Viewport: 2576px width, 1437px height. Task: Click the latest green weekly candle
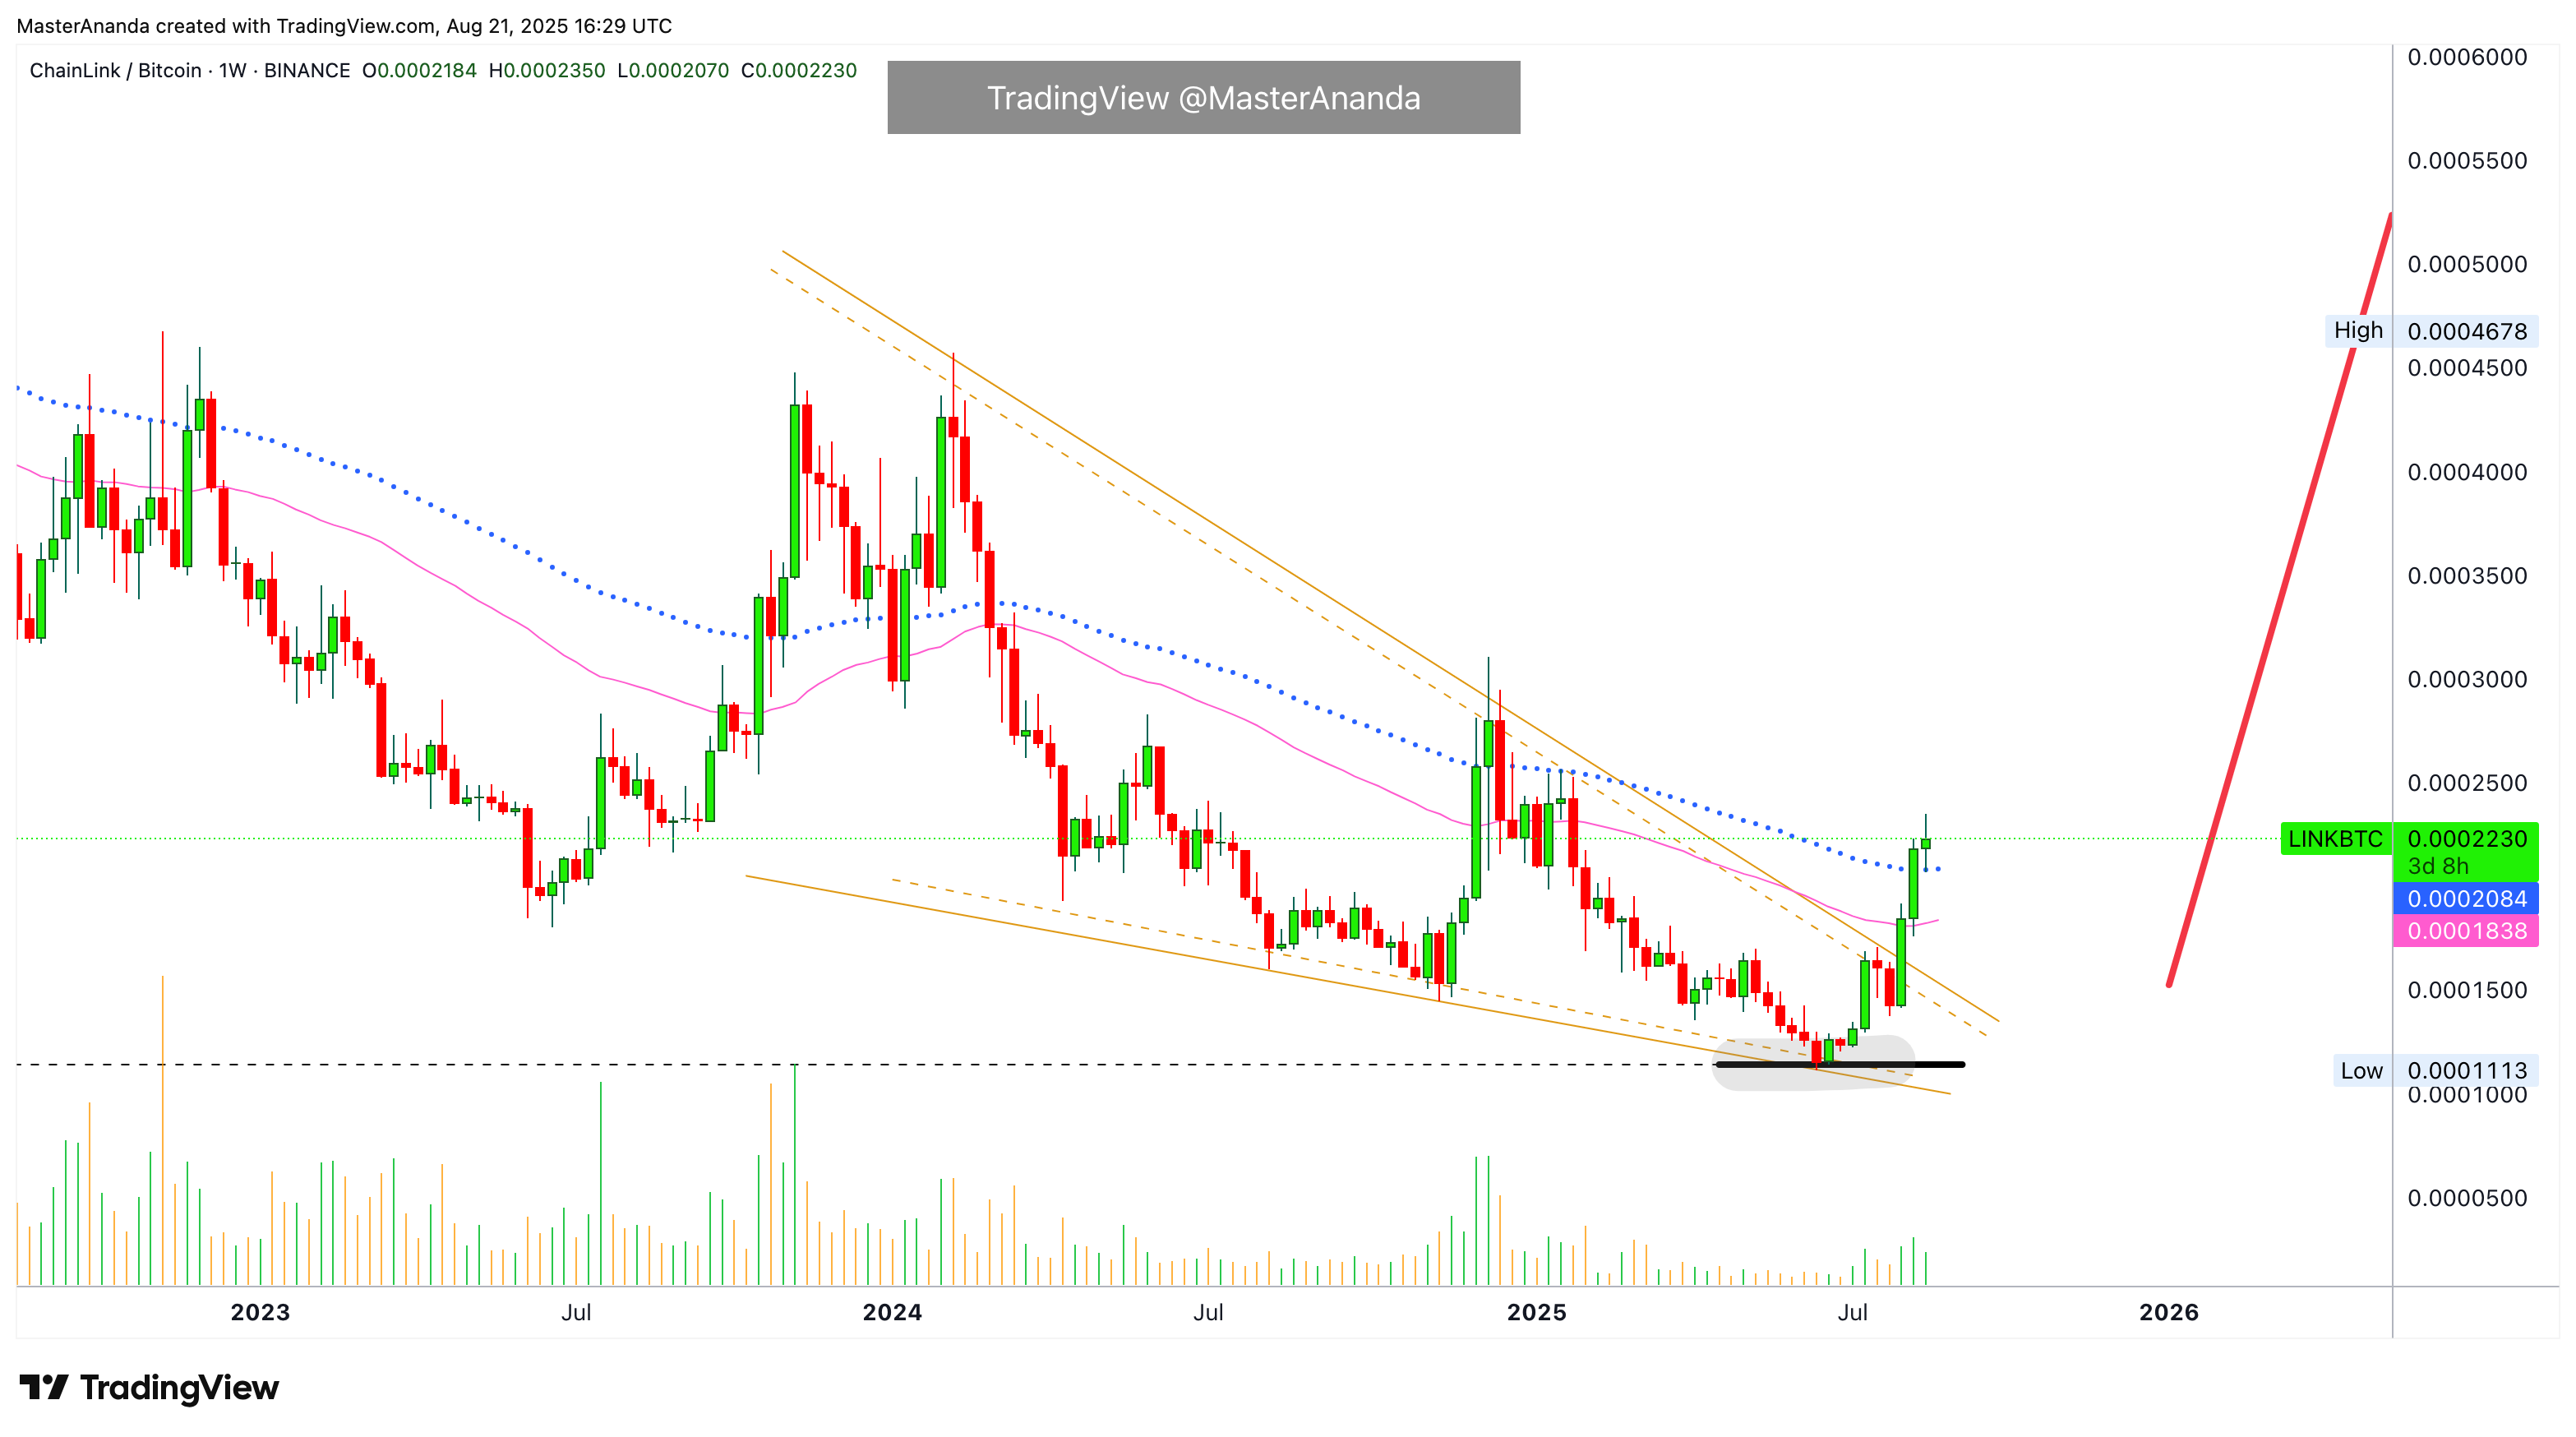pyautogui.click(x=1925, y=843)
